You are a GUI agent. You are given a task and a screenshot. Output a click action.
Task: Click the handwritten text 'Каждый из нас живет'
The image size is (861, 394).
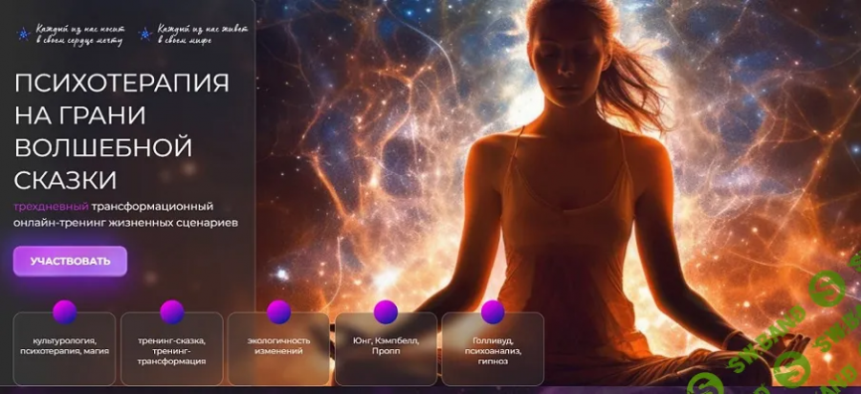[203, 29]
